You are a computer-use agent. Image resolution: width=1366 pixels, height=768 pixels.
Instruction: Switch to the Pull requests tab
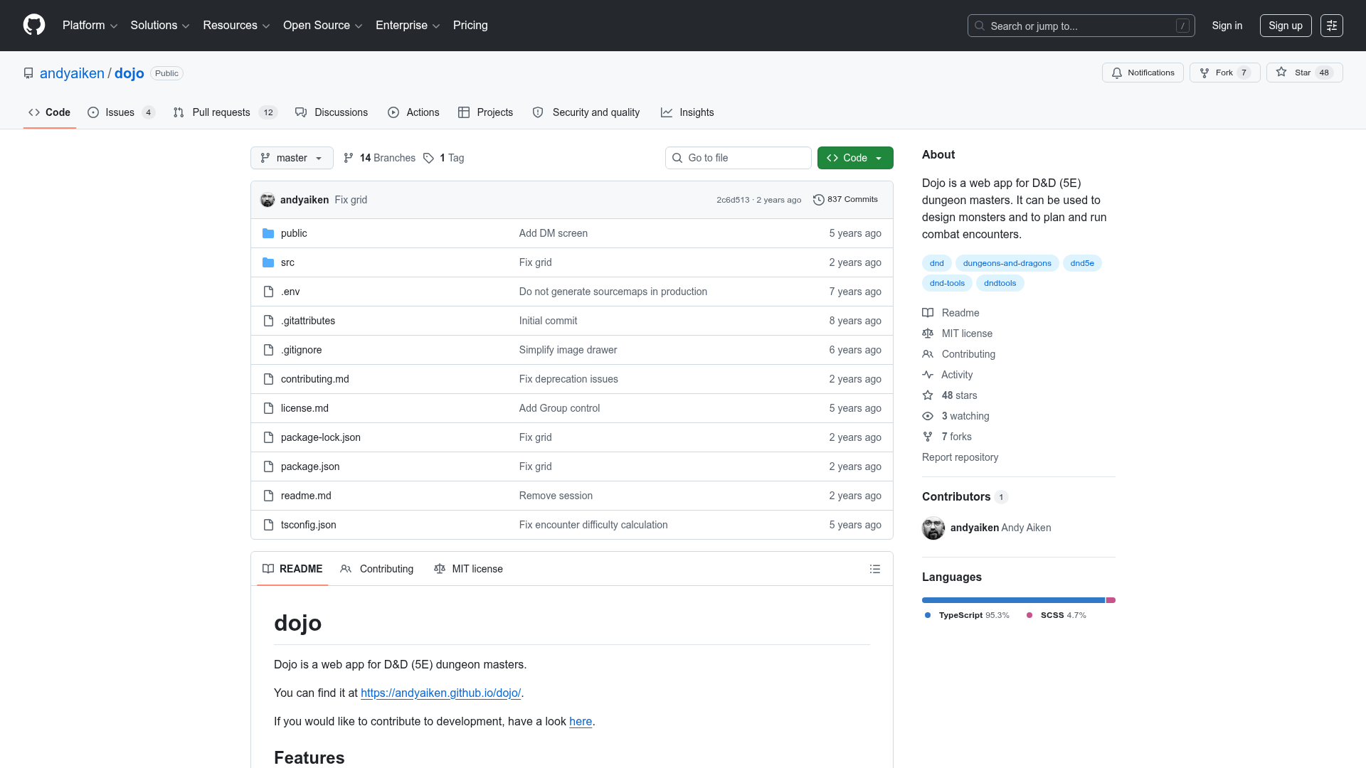221,112
